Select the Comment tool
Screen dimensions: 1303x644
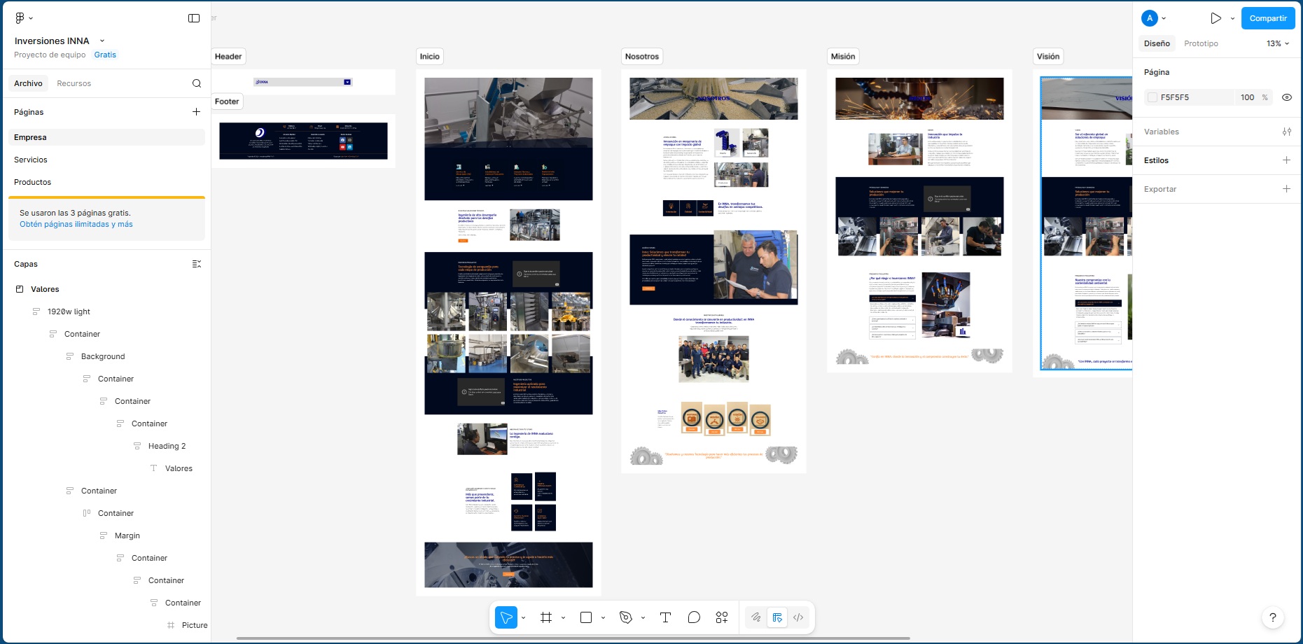tap(694, 617)
